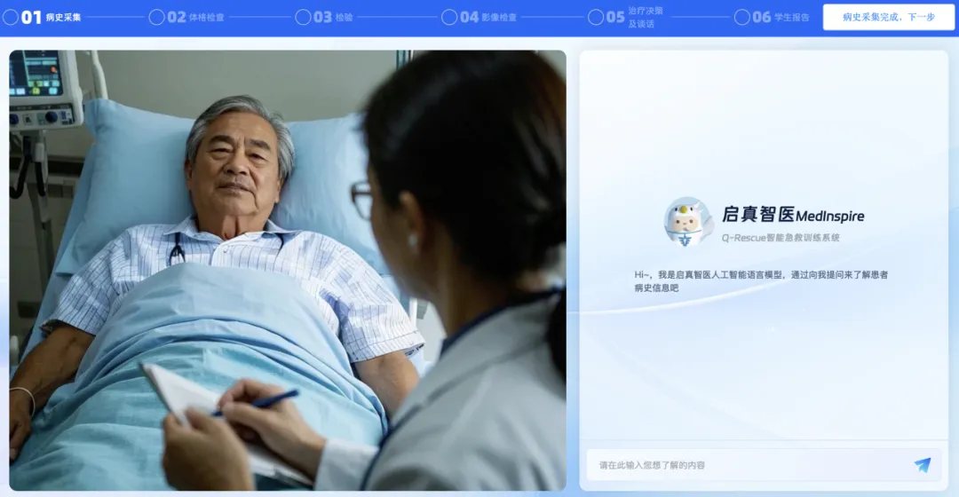
Task: Open the 病史采集 step
Action: click(63, 17)
